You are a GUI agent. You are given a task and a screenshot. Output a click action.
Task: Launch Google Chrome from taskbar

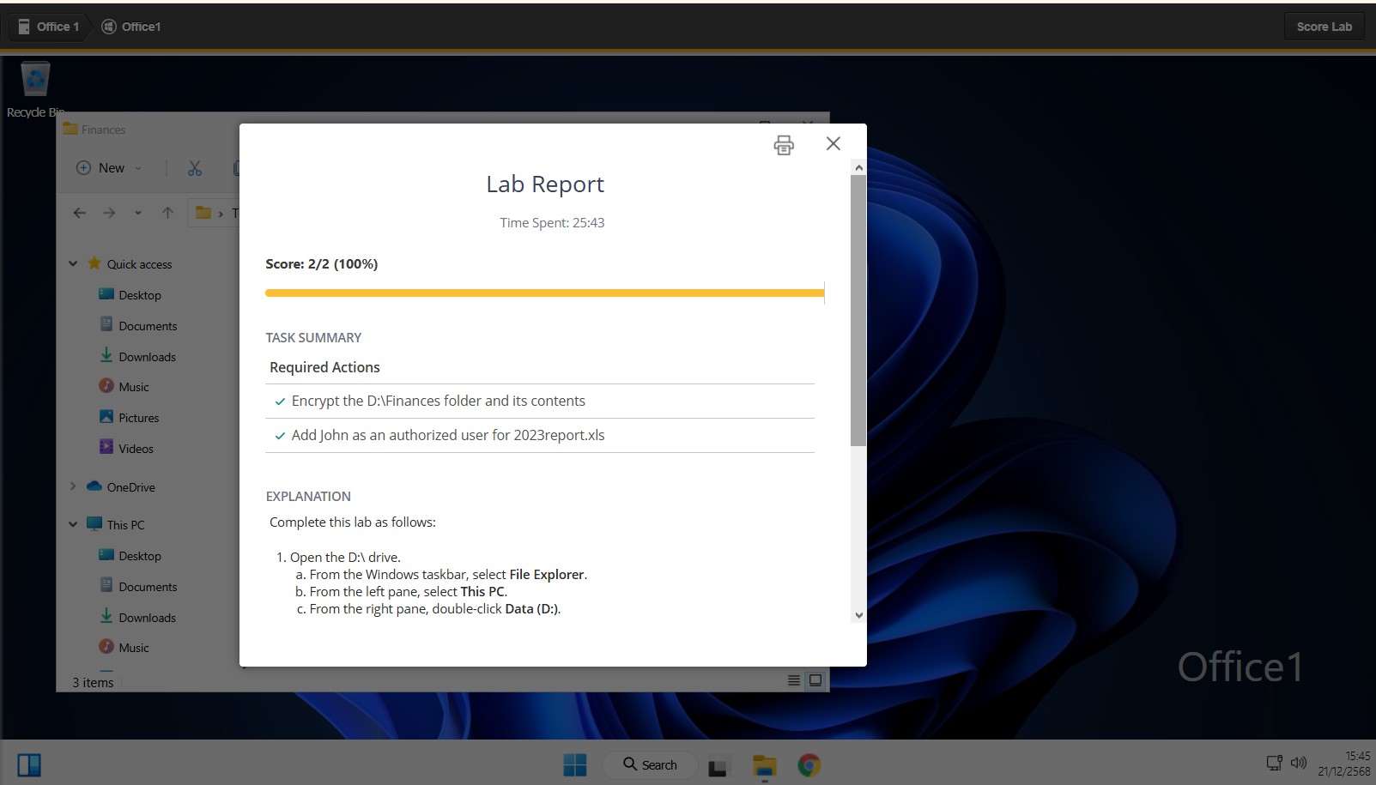click(x=809, y=764)
